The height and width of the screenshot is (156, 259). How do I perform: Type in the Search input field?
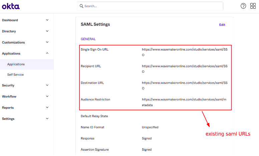coord(150,6)
